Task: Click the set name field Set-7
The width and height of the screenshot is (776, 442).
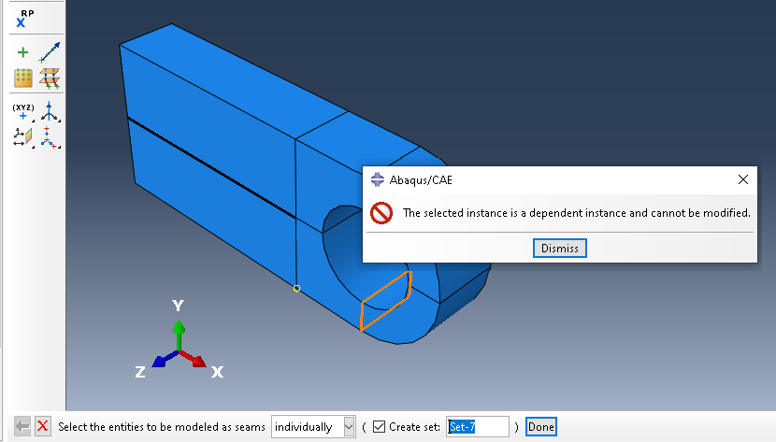Action: coord(477,427)
